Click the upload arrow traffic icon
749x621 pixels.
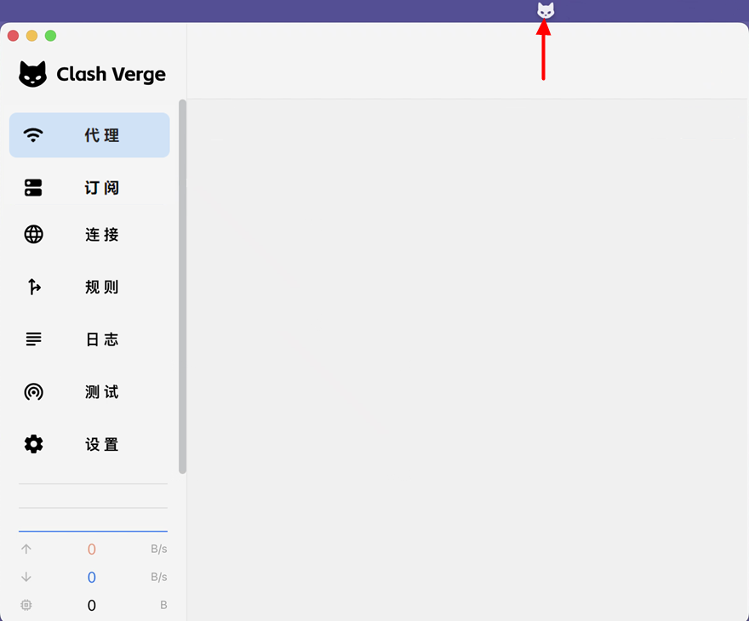point(26,549)
